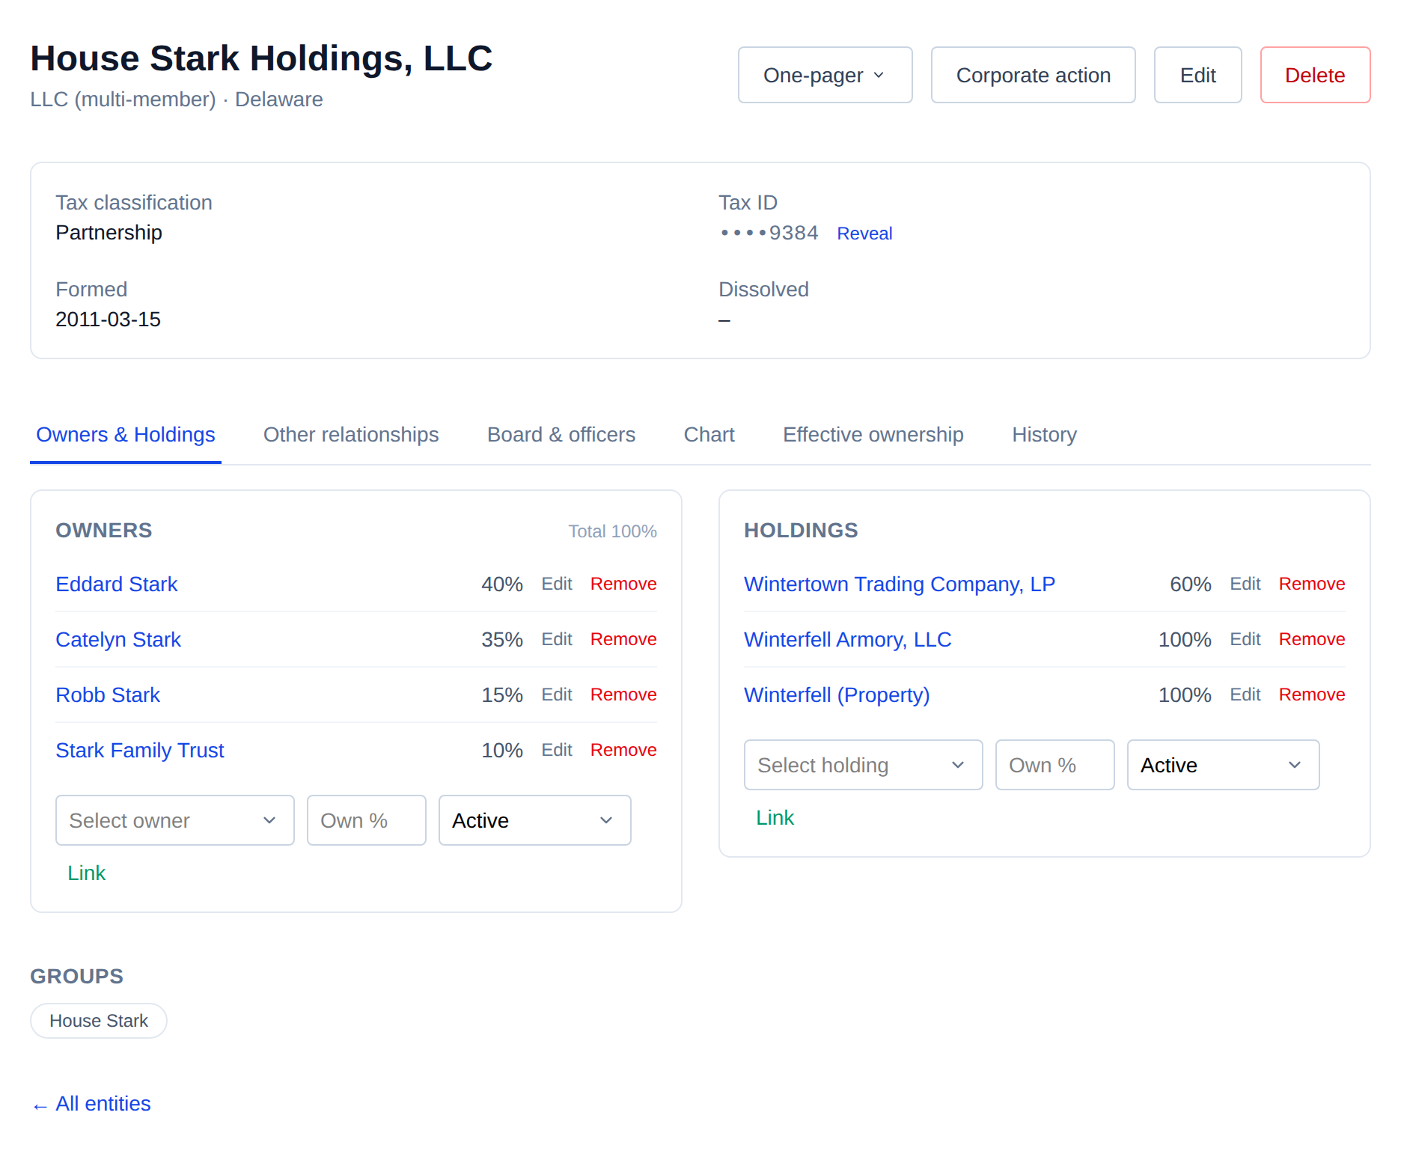The image size is (1401, 1151).
Task: Open the Board & officers tab
Action: tap(561, 435)
